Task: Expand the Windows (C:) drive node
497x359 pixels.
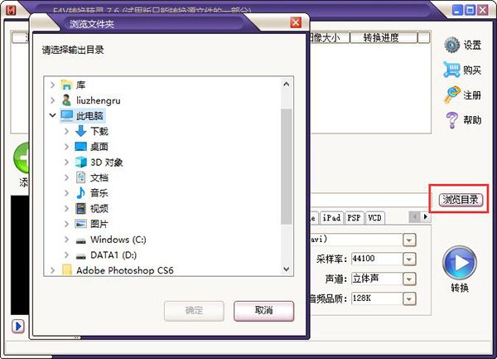Action: pyautogui.click(x=66, y=239)
